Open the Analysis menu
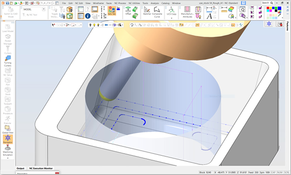 point(155,3)
